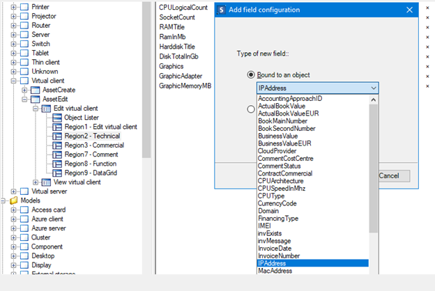The height and width of the screenshot is (291, 435).
Task: Choose InvoiceNumber from the dropdown list
Action: 313,255
